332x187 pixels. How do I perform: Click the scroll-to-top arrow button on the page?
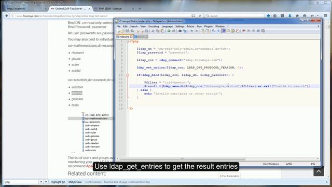coord(319,171)
